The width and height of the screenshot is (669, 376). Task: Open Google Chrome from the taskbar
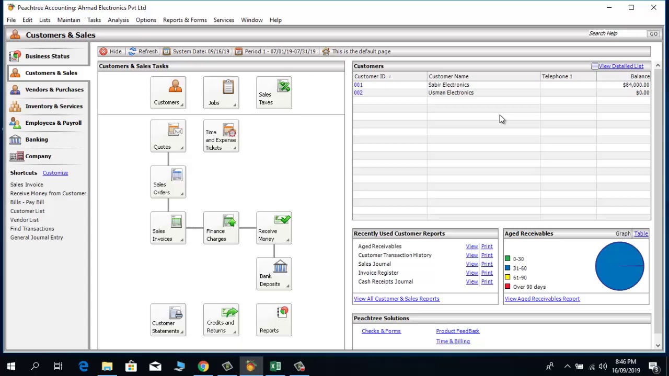point(203,366)
